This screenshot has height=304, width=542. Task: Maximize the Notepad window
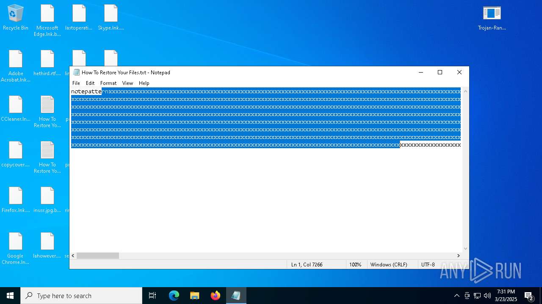440,72
